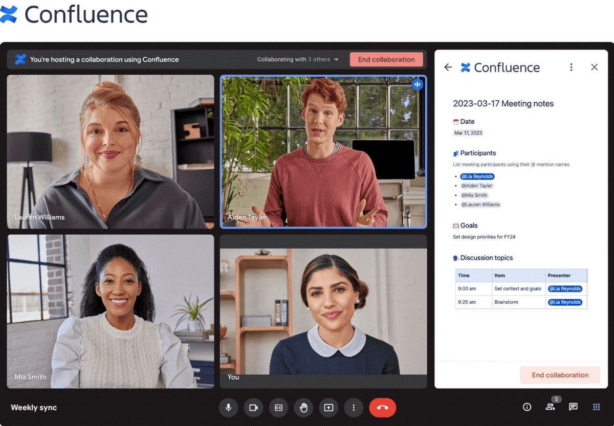This screenshot has height=426, width=614.
Task: Click the @Aiden Tayler mention
Action: pyautogui.click(x=477, y=186)
